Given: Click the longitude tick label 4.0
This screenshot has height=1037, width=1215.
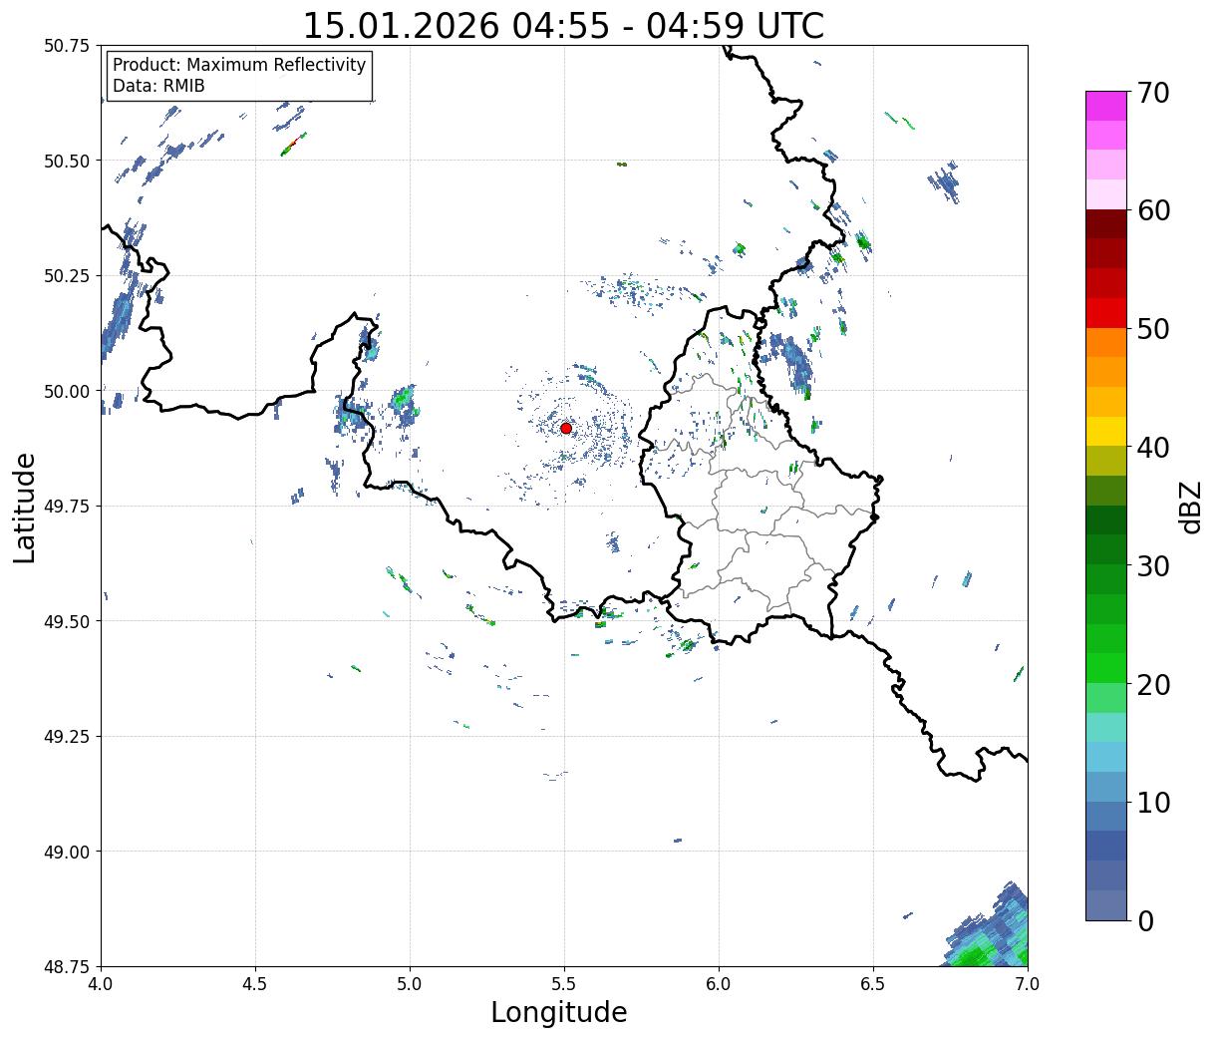Looking at the screenshot, I should (101, 984).
